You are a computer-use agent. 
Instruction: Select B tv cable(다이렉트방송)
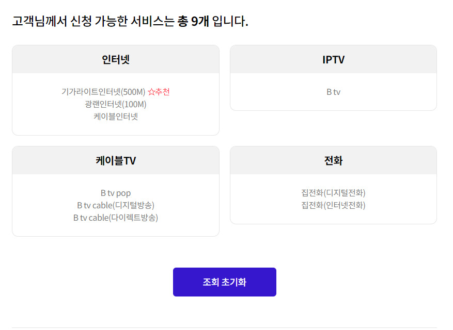pos(116,218)
